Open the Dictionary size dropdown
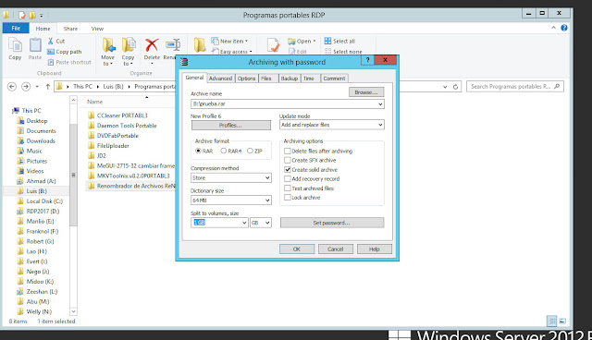592x340 pixels. pos(267,200)
